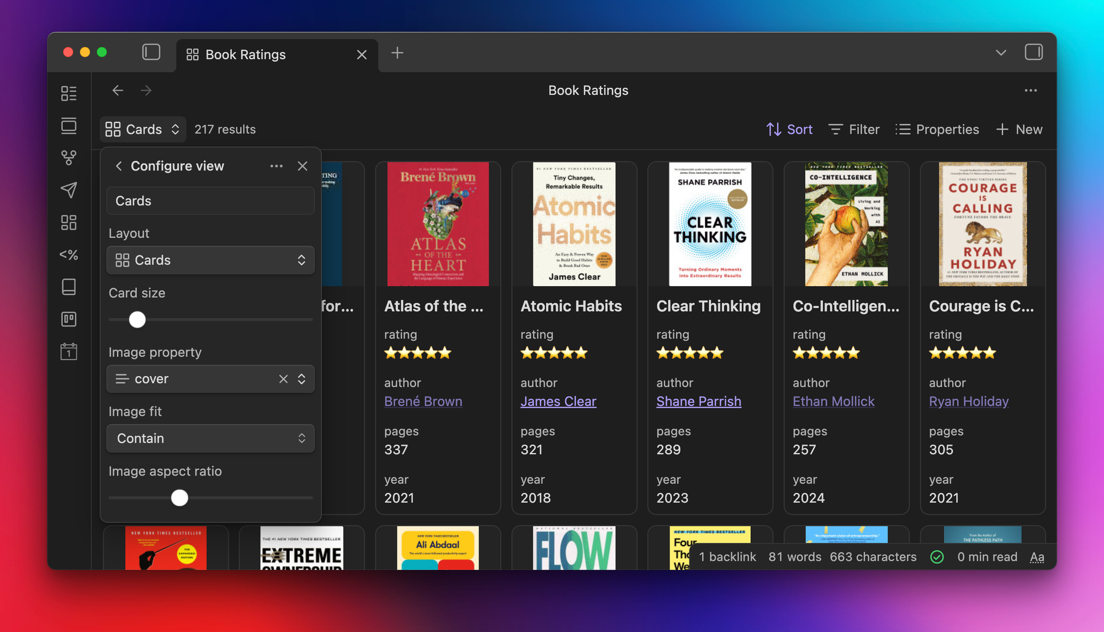Open the kanban board sidebar icon
The height and width of the screenshot is (632, 1104).
(68, 319)
